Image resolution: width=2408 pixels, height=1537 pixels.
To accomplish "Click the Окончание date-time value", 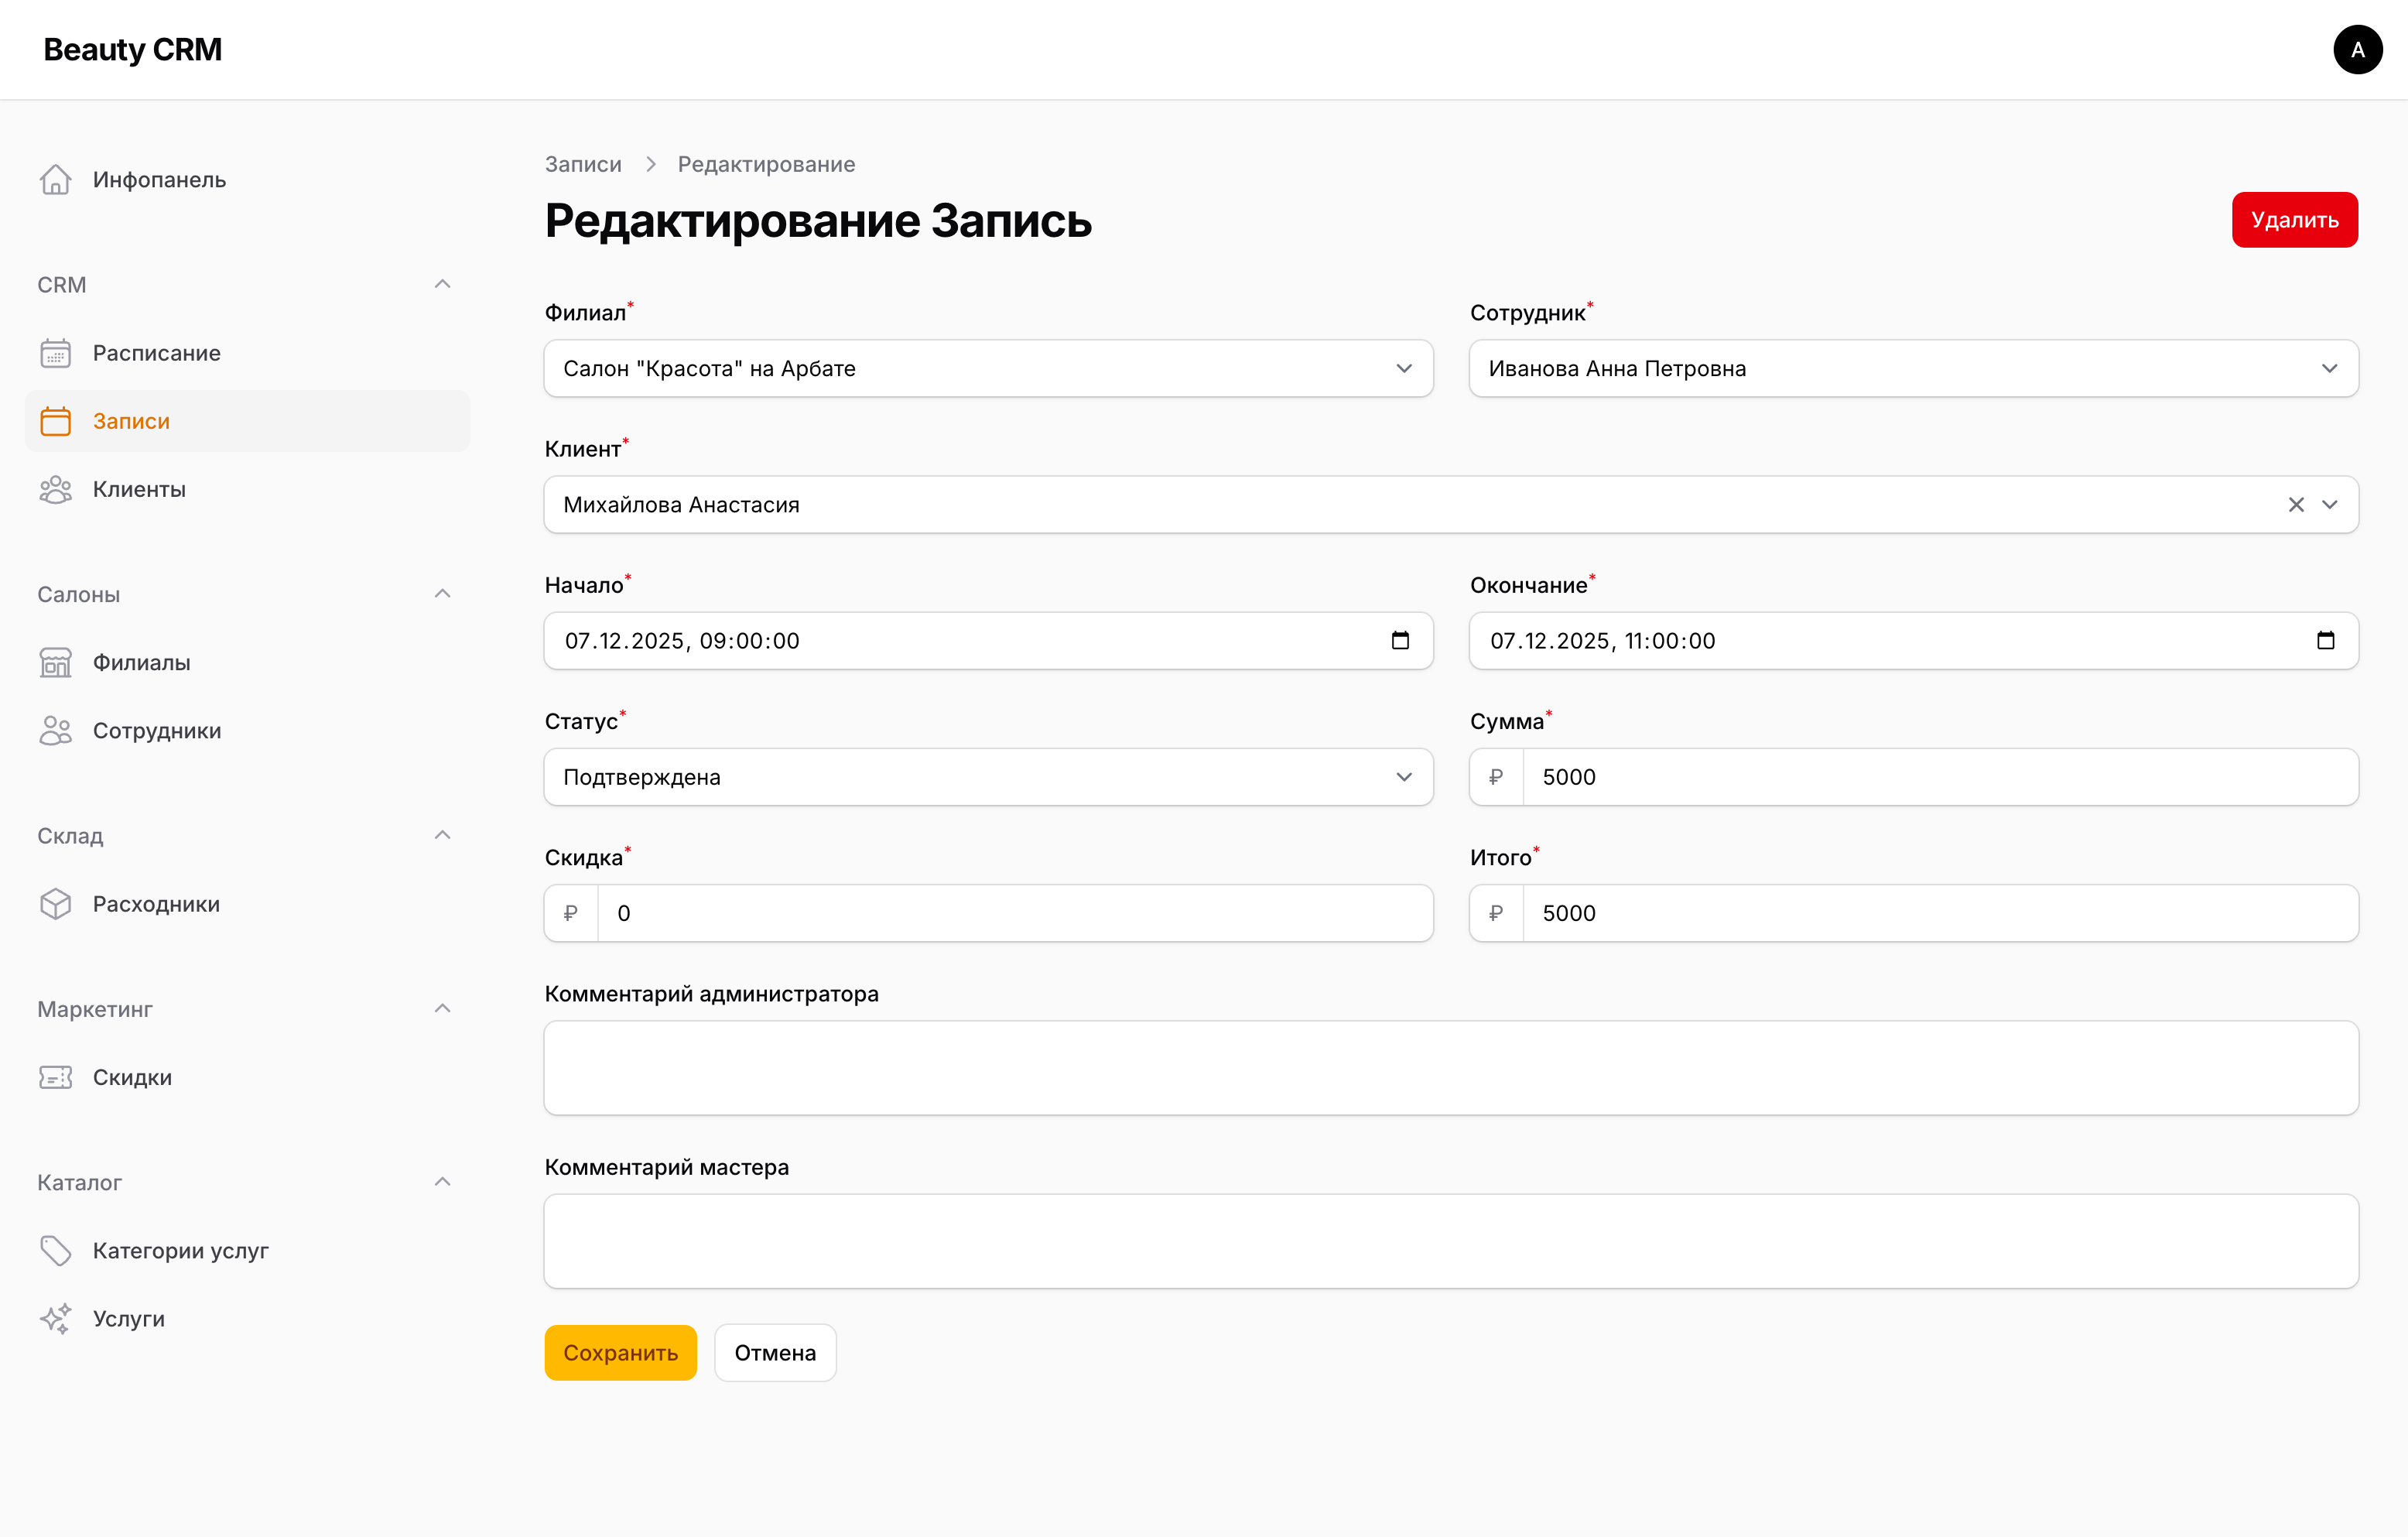I will click(1602, 641).
